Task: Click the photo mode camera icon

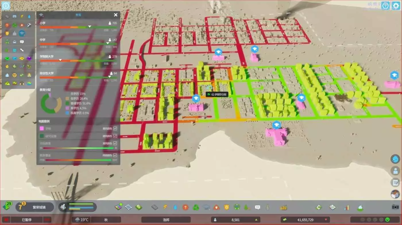Action: click(395, 206)
